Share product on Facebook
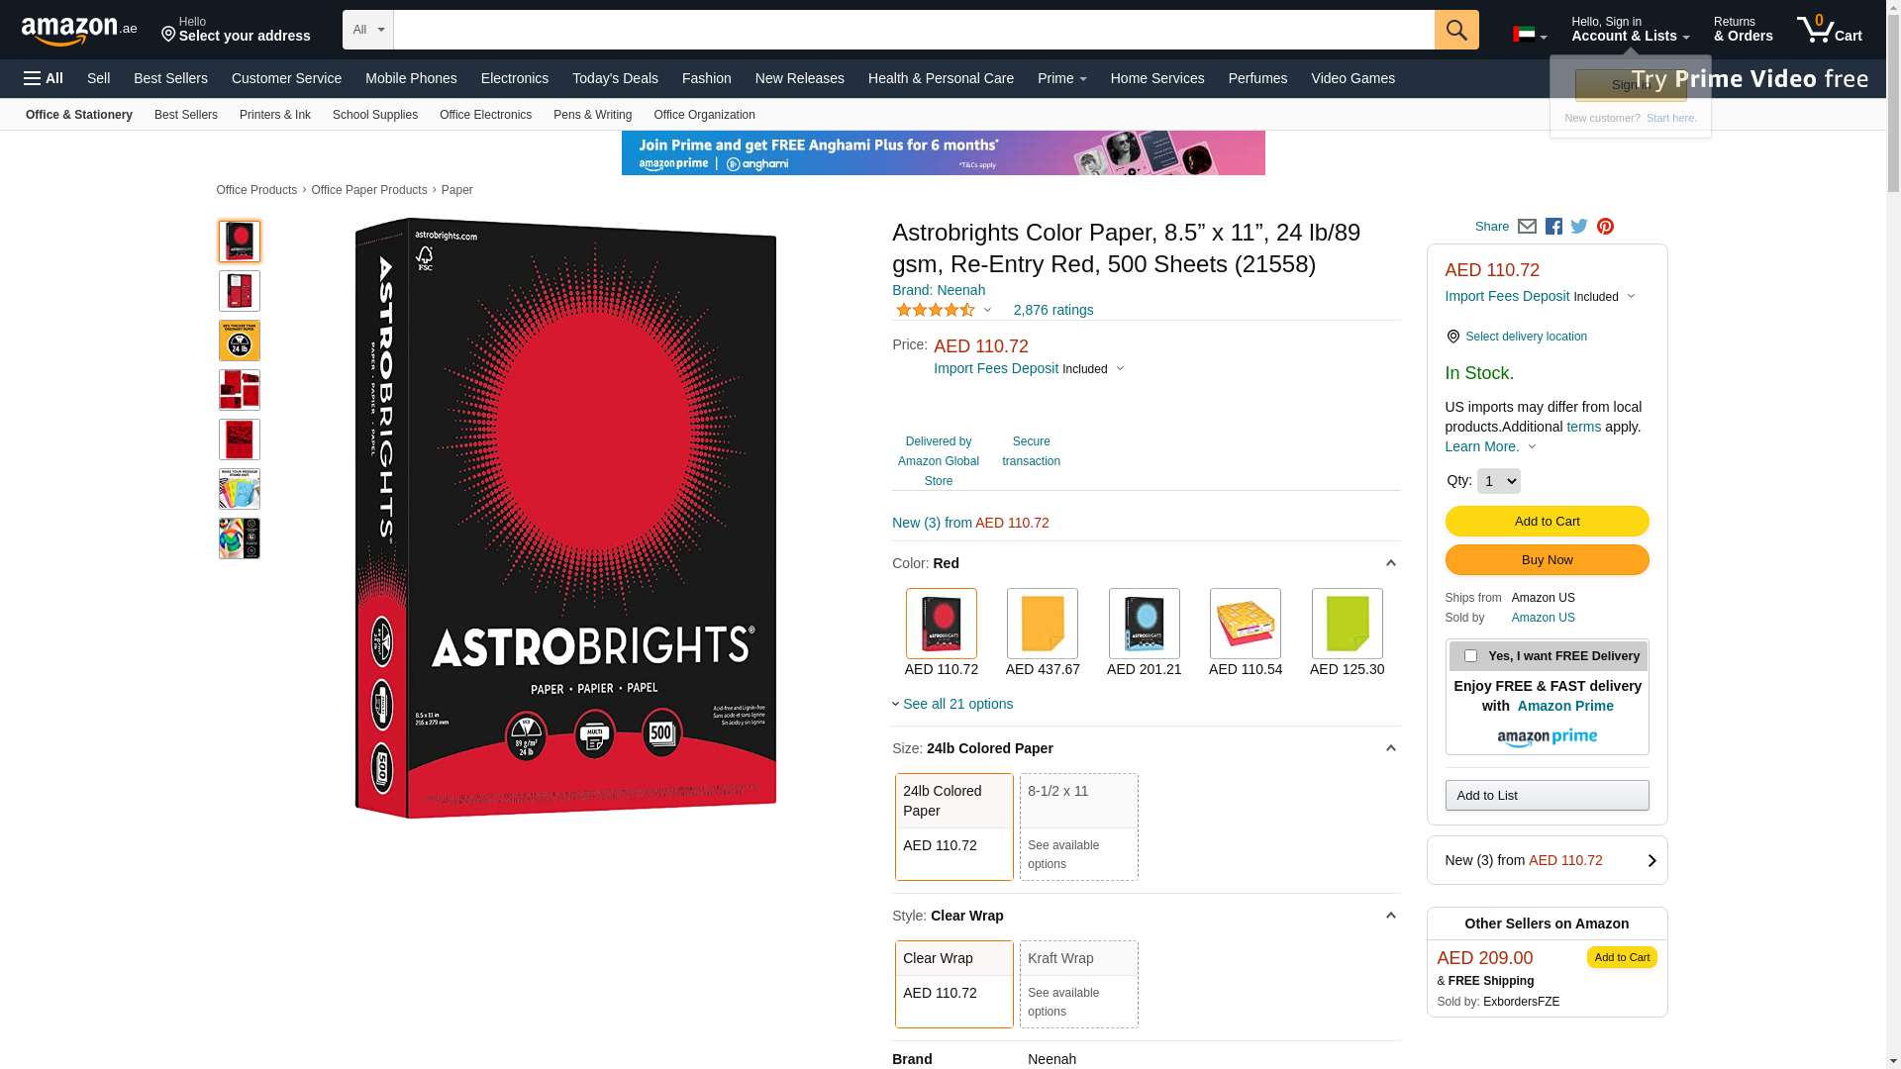 [x=1553, y=227]
